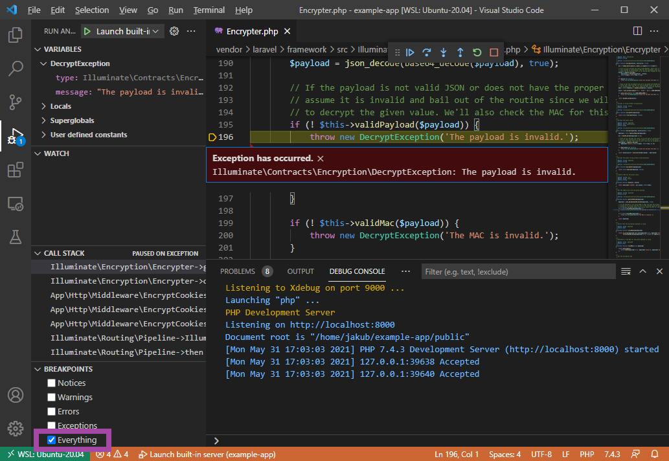Screen dimensions: 669x461
Task: Open the Run menu
Action: (176, 10)
